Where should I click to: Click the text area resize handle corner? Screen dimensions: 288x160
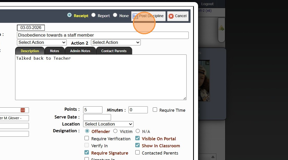[x=185, y=98]
